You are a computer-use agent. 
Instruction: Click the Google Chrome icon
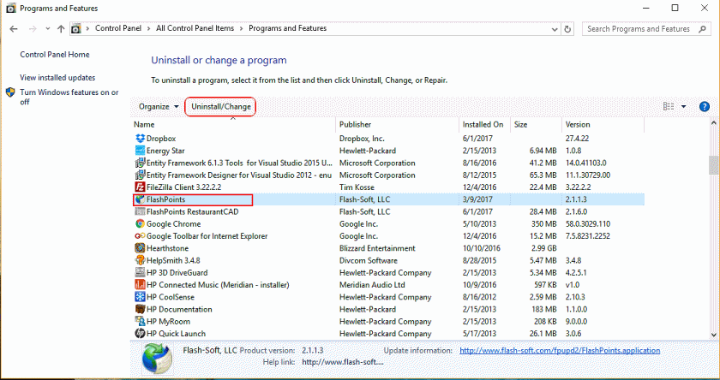click(140, 223)
